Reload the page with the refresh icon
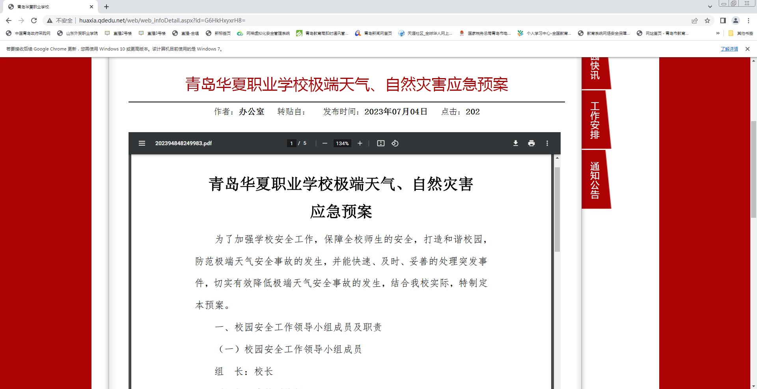757x389 pixels. tap(34, 21)
